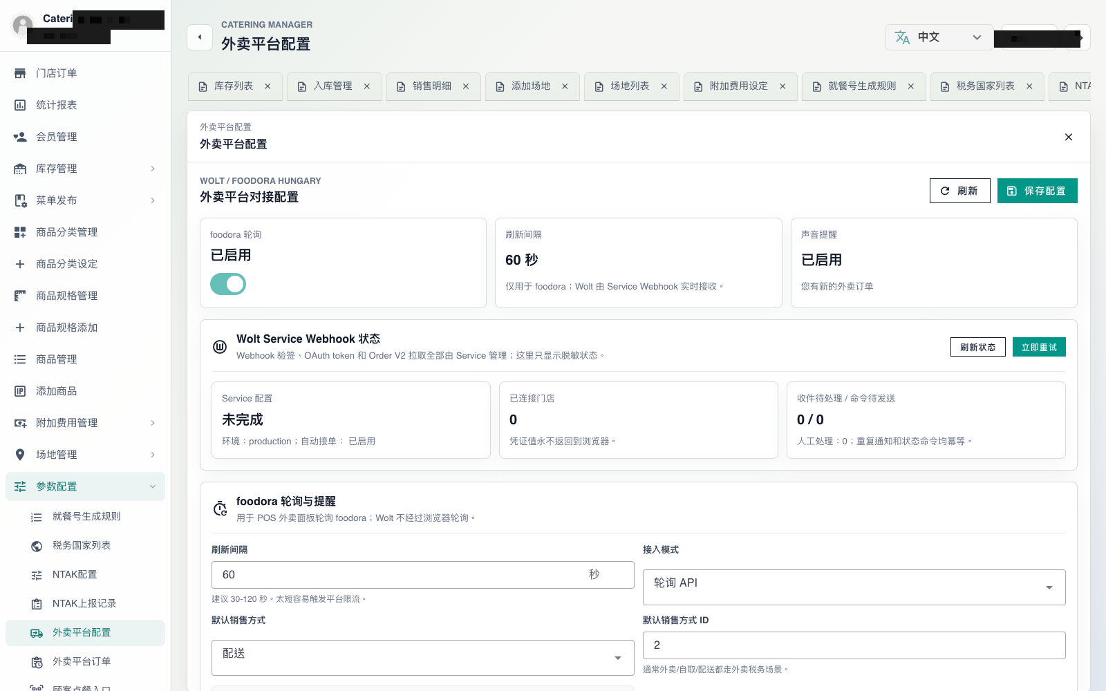Click the 刷新间隔 input field
The image size is (1106, 691).
point(422,575)
